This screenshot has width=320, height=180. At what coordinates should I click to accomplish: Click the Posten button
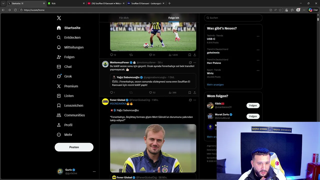click(x=74, y=147)
